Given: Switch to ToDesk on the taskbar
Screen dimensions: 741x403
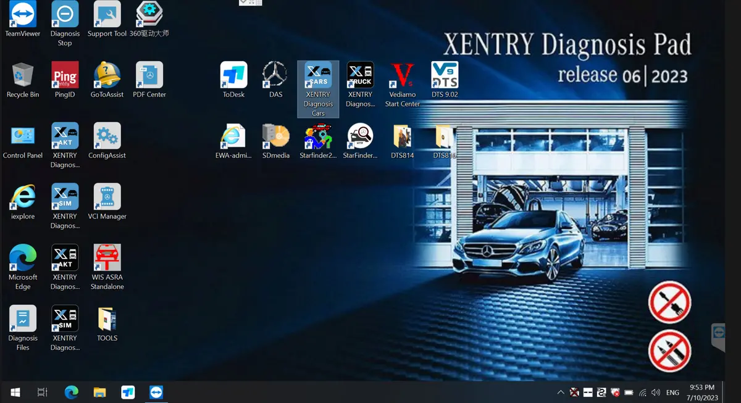Looking at the screenshot, I should pos(128,392).
